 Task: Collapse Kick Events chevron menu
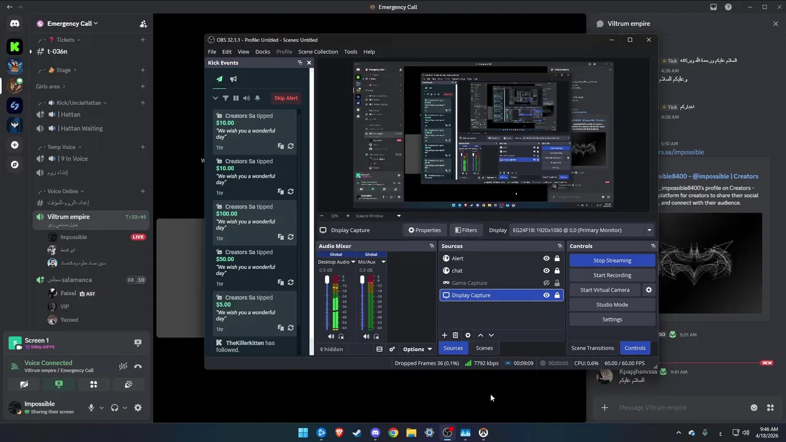click(x=215, y=98)
